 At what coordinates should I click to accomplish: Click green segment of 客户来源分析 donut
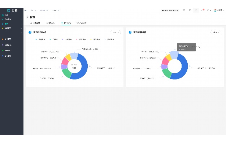(166, 73)
